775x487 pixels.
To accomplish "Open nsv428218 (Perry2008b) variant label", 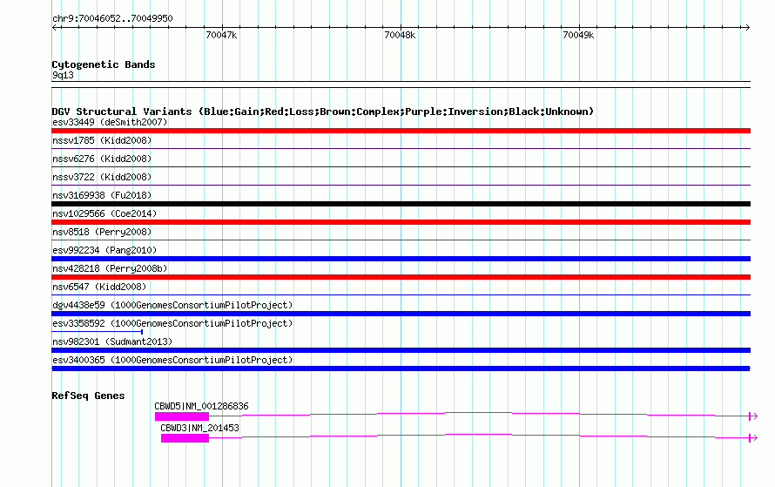I will pyautogui.click(x=110, y=268).
